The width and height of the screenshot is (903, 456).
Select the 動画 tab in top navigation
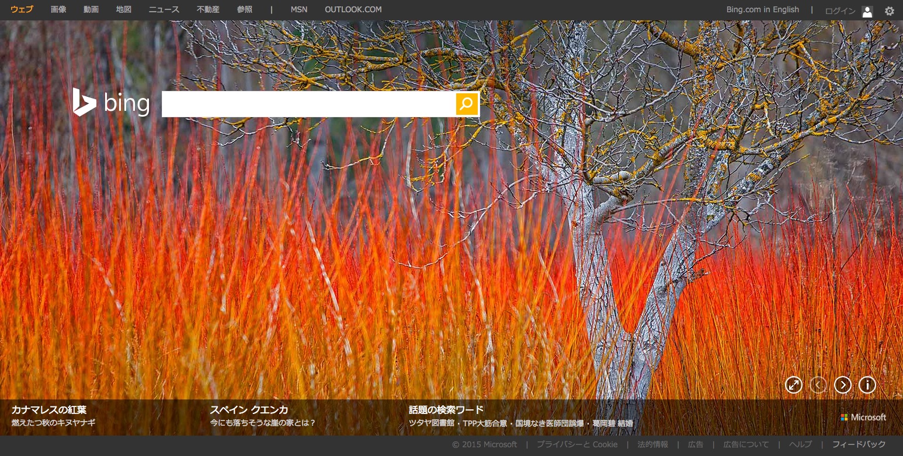tap(91, 9)
